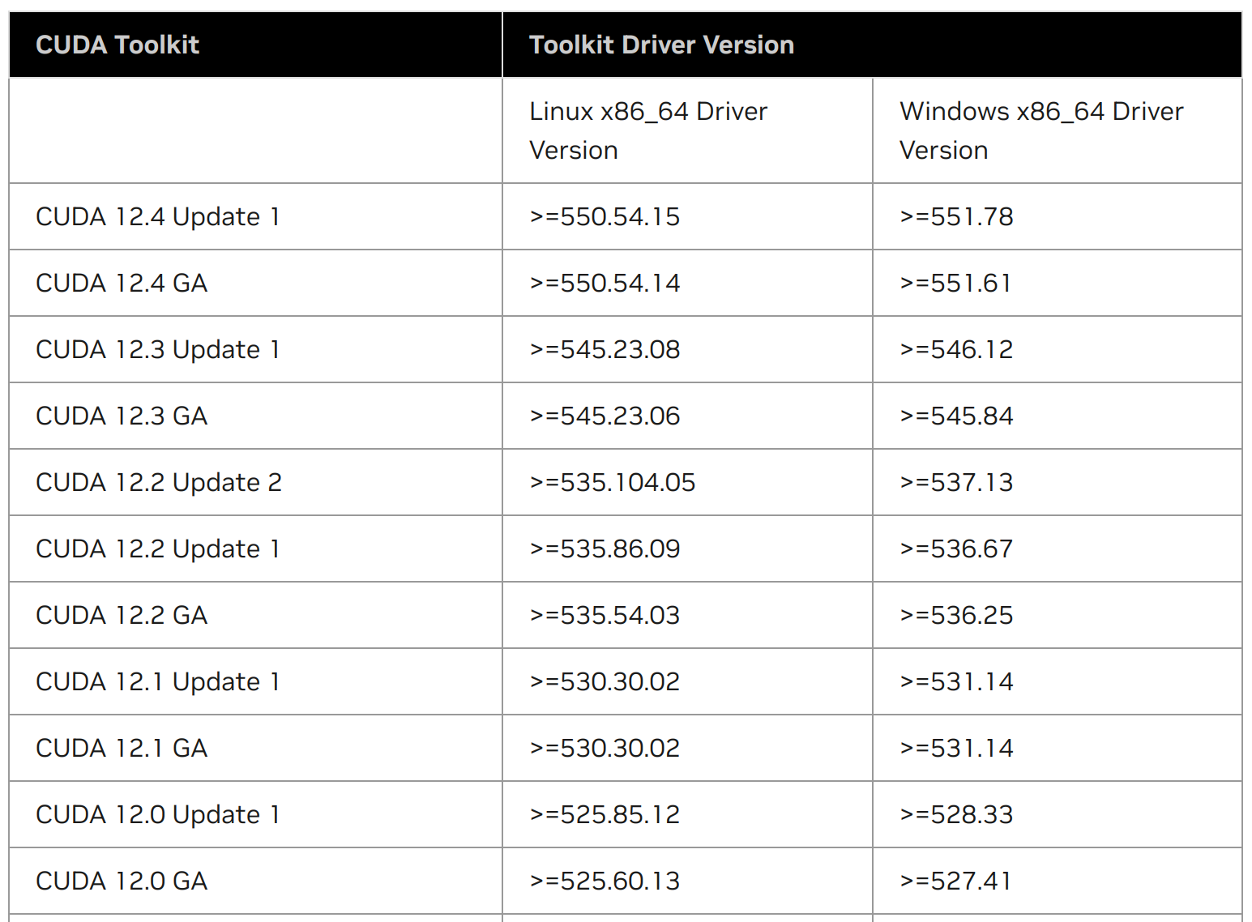Click the Windows value '>=551.61'
1252x922 pixels.
click(956, 283)
